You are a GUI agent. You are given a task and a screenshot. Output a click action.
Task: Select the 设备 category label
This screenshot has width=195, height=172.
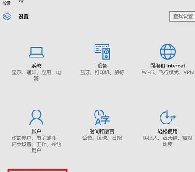[x=102, y=66]
